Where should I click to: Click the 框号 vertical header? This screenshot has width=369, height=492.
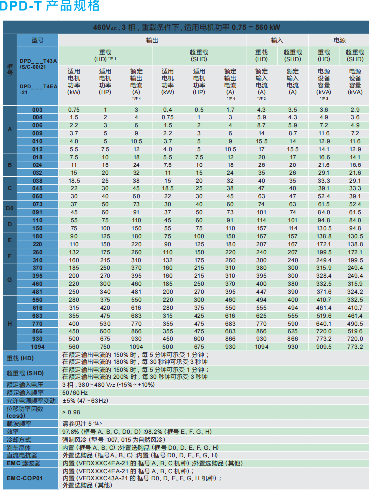click(x=10, y=70)
